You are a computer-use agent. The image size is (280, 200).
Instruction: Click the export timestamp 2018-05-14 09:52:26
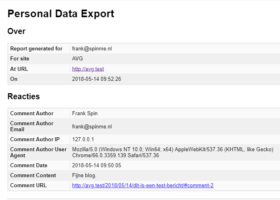click(x=96, y=79)
